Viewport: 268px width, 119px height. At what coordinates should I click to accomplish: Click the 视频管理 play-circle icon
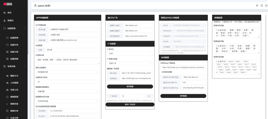tap(7, 97)
